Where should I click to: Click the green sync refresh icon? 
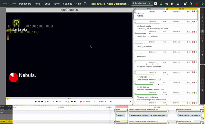coord(161,4)
